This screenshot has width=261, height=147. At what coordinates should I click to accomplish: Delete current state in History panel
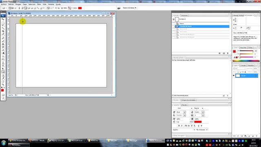point(228,53)
